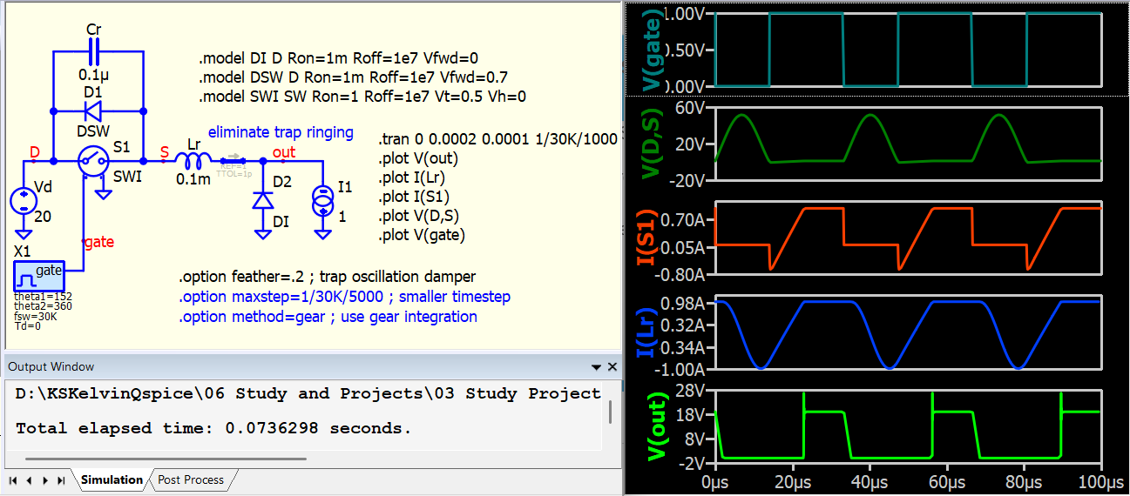Image resolution: width=1130 pixels, height=496 pixels.
Task: Open the Output Window dropdown arrow
Action: 596,367
